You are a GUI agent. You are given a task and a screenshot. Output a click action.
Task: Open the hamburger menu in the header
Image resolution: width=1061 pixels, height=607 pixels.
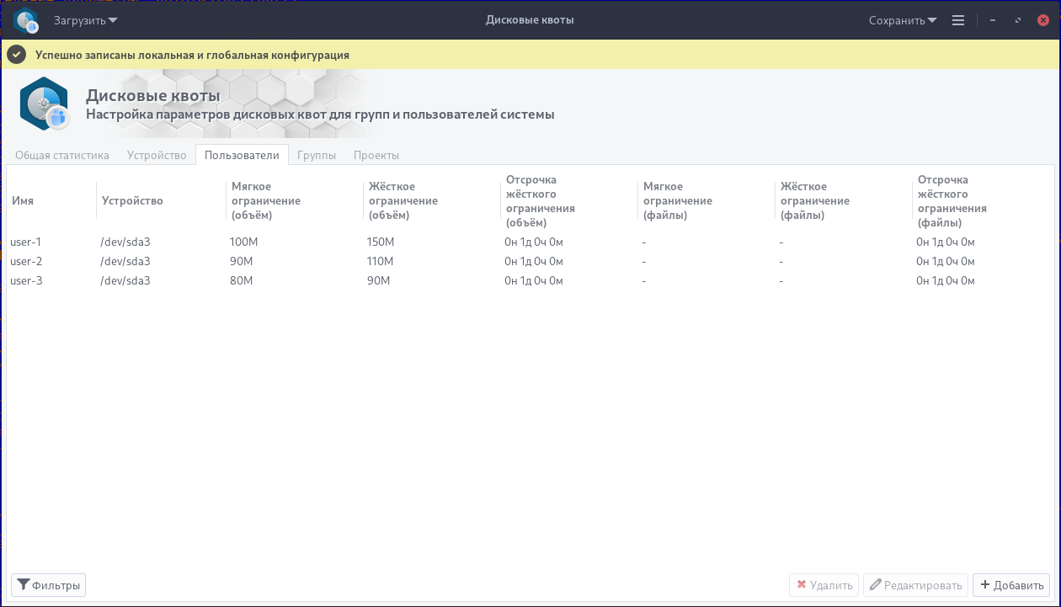[x=958, y=20]
